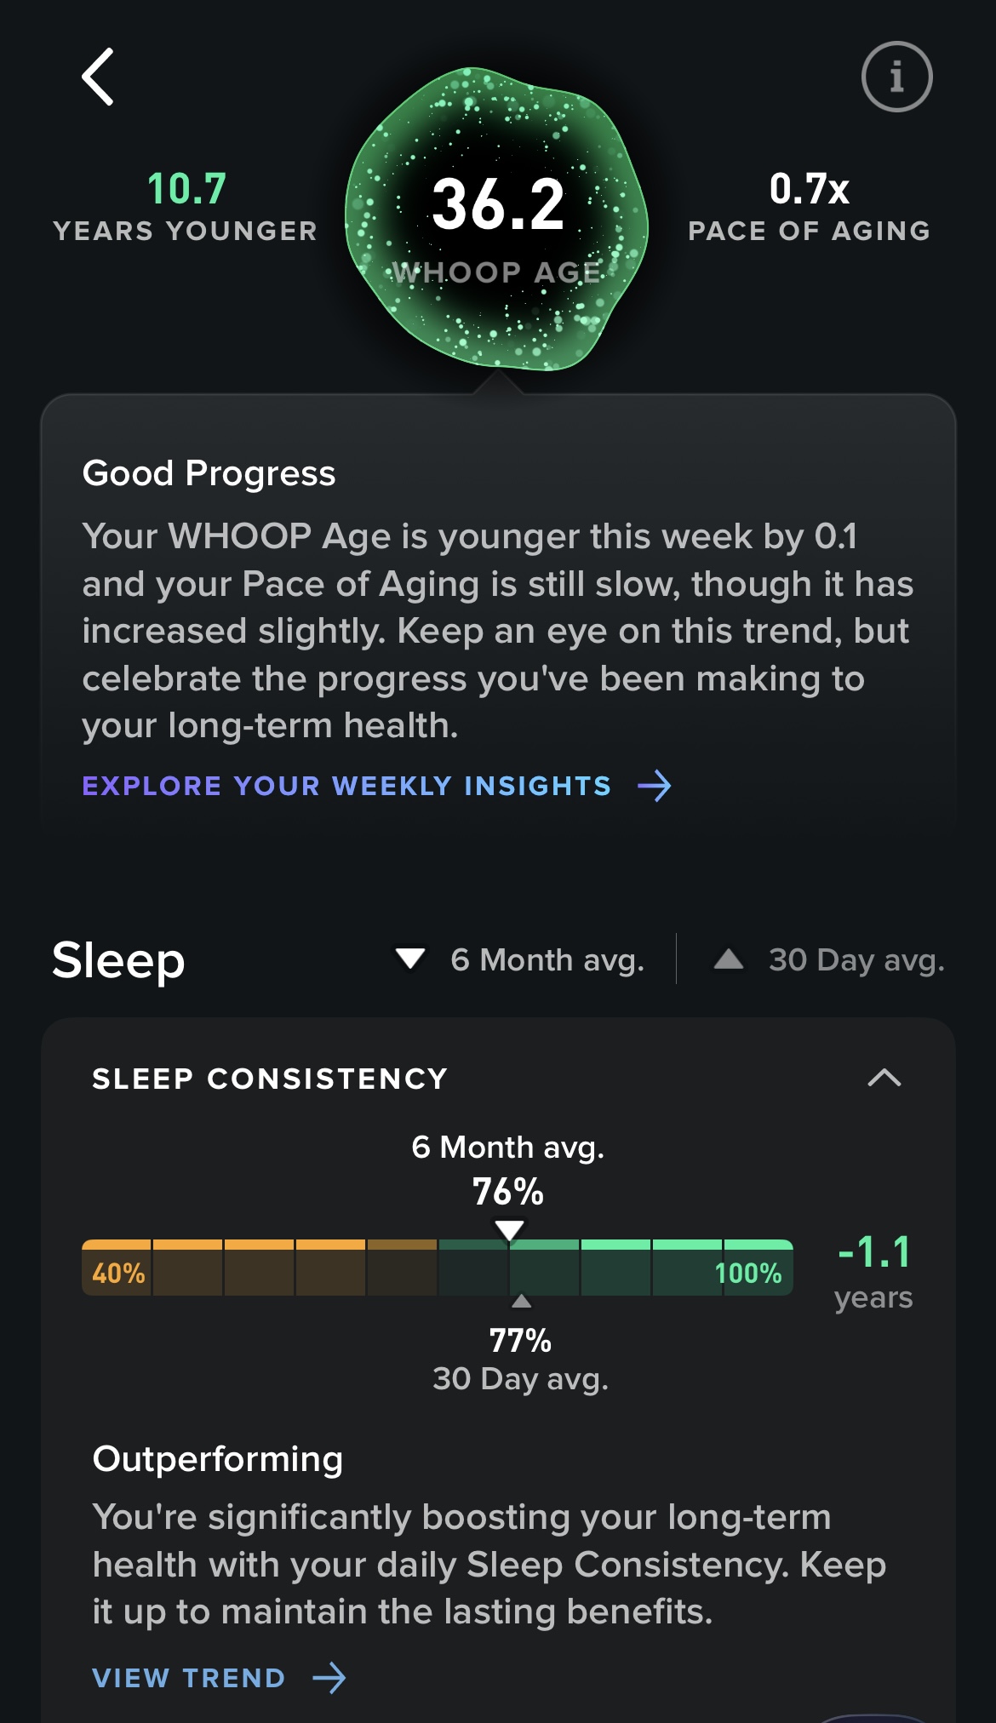Open Explore Your Weekly Insights link
This screenshot has width=996, height=1723.
pyautogui.click(x=346, y=786)
